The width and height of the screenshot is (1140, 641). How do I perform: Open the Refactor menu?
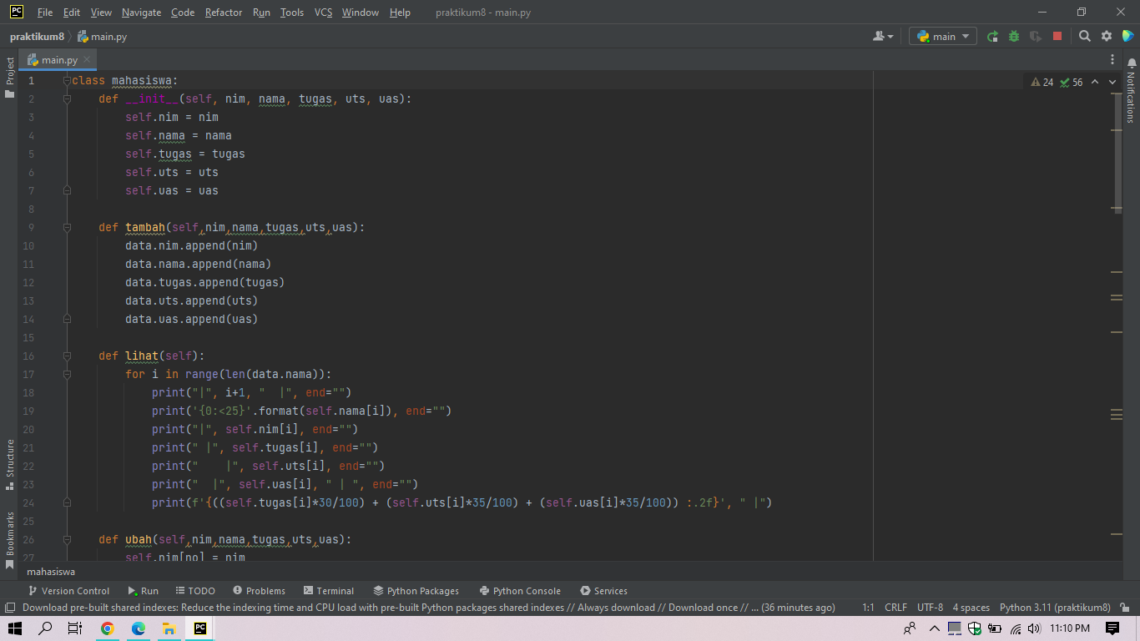click(x=223, y=13)
